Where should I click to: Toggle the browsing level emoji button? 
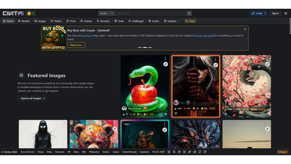(x=31, y=13)
